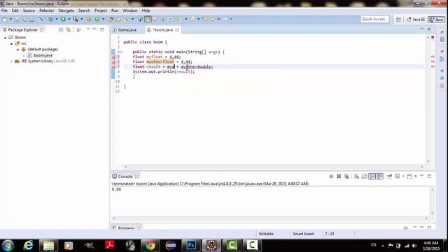
Task: Select boom.java in Package Explorer
Action: click(x=43, y=55)
